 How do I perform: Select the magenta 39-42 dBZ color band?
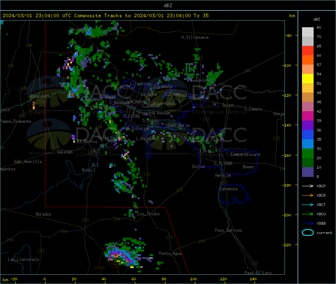[308, 116]
